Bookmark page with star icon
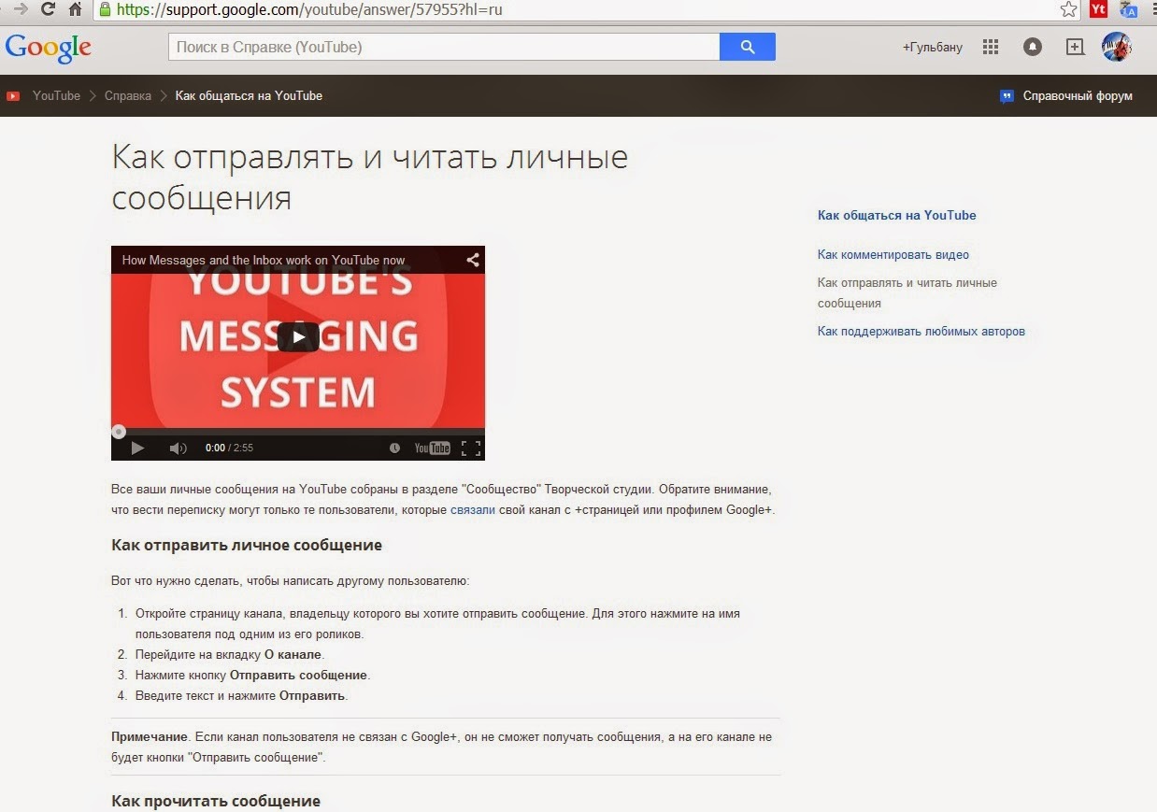 [x=1069, y=9]
